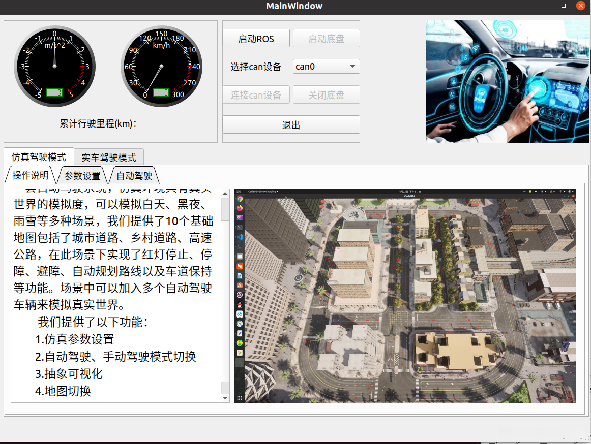Click the Carla city map screenshot
591x444 pixels.
pos(405,296)
